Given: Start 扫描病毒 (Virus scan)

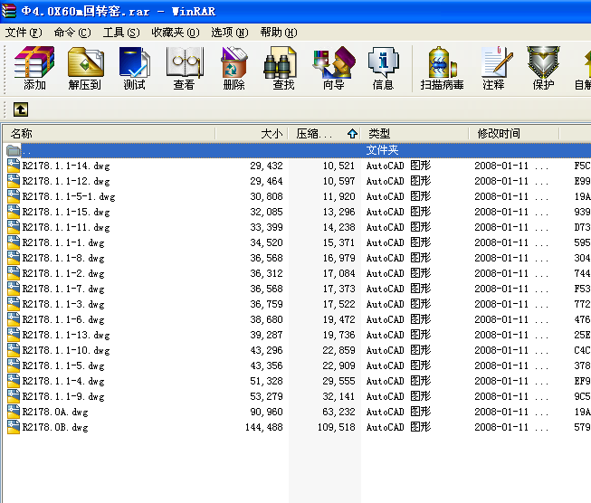Looking at the screenshot, I should click(x=443, y=68).
